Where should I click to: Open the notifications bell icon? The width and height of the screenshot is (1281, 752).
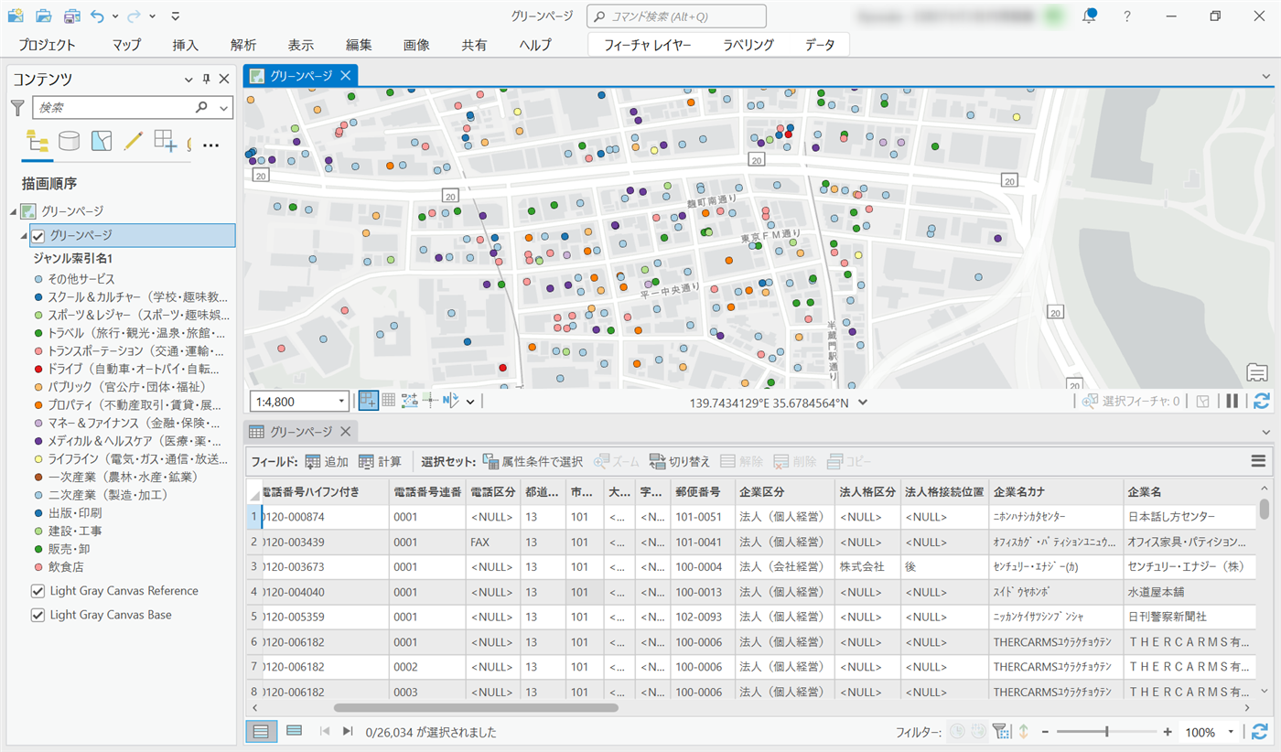point(1089,16)
